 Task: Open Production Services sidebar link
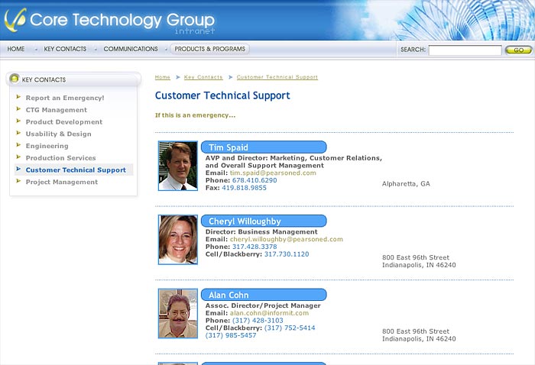(x=60, y=158)
